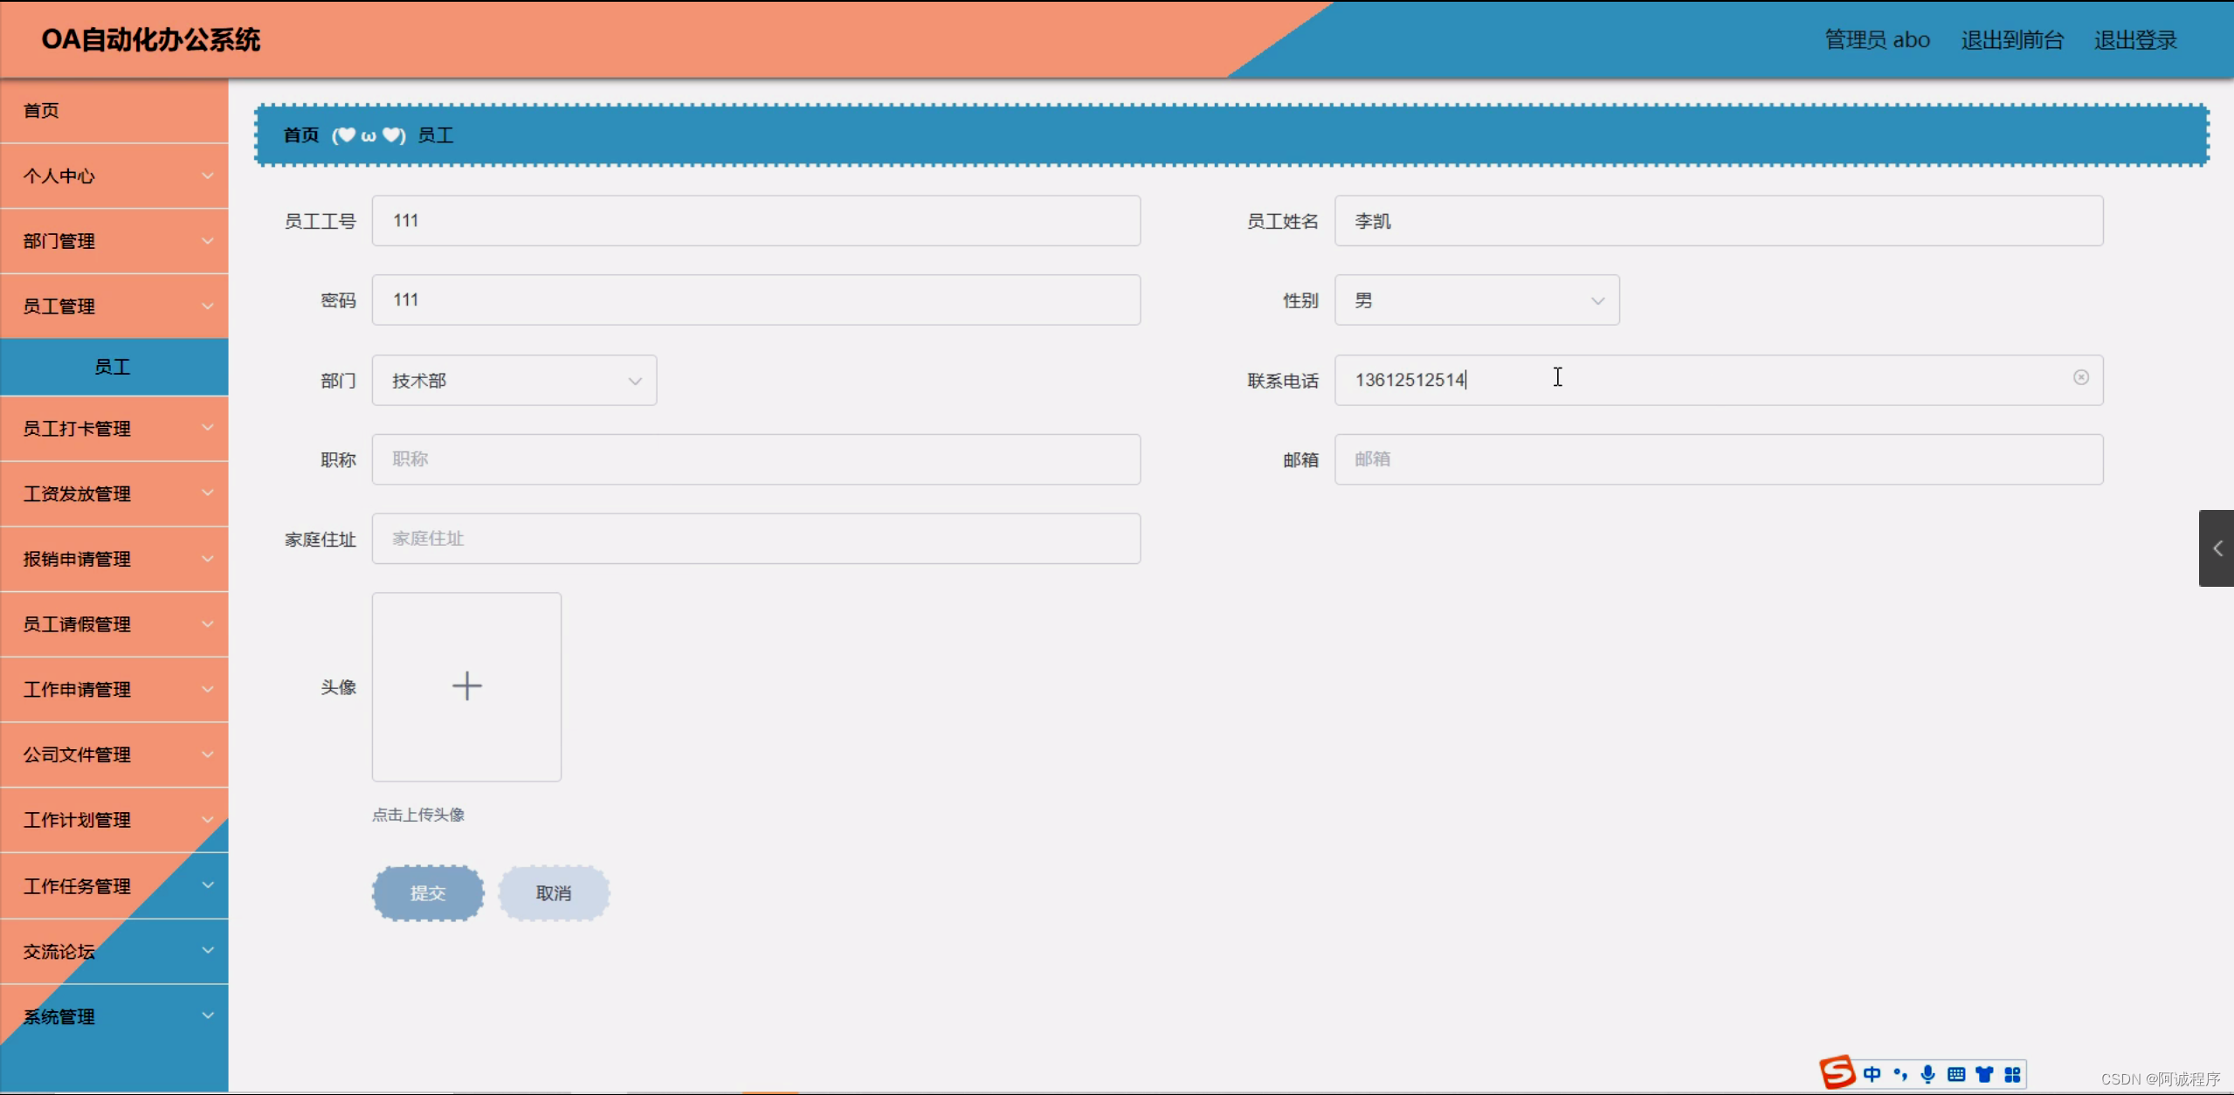Open the Sogou skin (shirt) icon
2234x1095 pixels.
point(1985,1074)
